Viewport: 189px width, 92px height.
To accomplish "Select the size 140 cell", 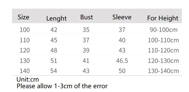I will coord(25,71).
